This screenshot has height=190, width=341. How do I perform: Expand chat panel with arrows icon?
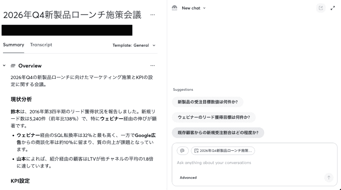[x=333, y=8]
